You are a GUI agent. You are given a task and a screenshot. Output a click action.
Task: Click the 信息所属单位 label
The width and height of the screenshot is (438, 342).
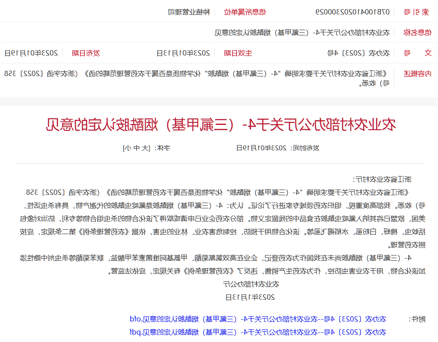click(x=244, y=12)
